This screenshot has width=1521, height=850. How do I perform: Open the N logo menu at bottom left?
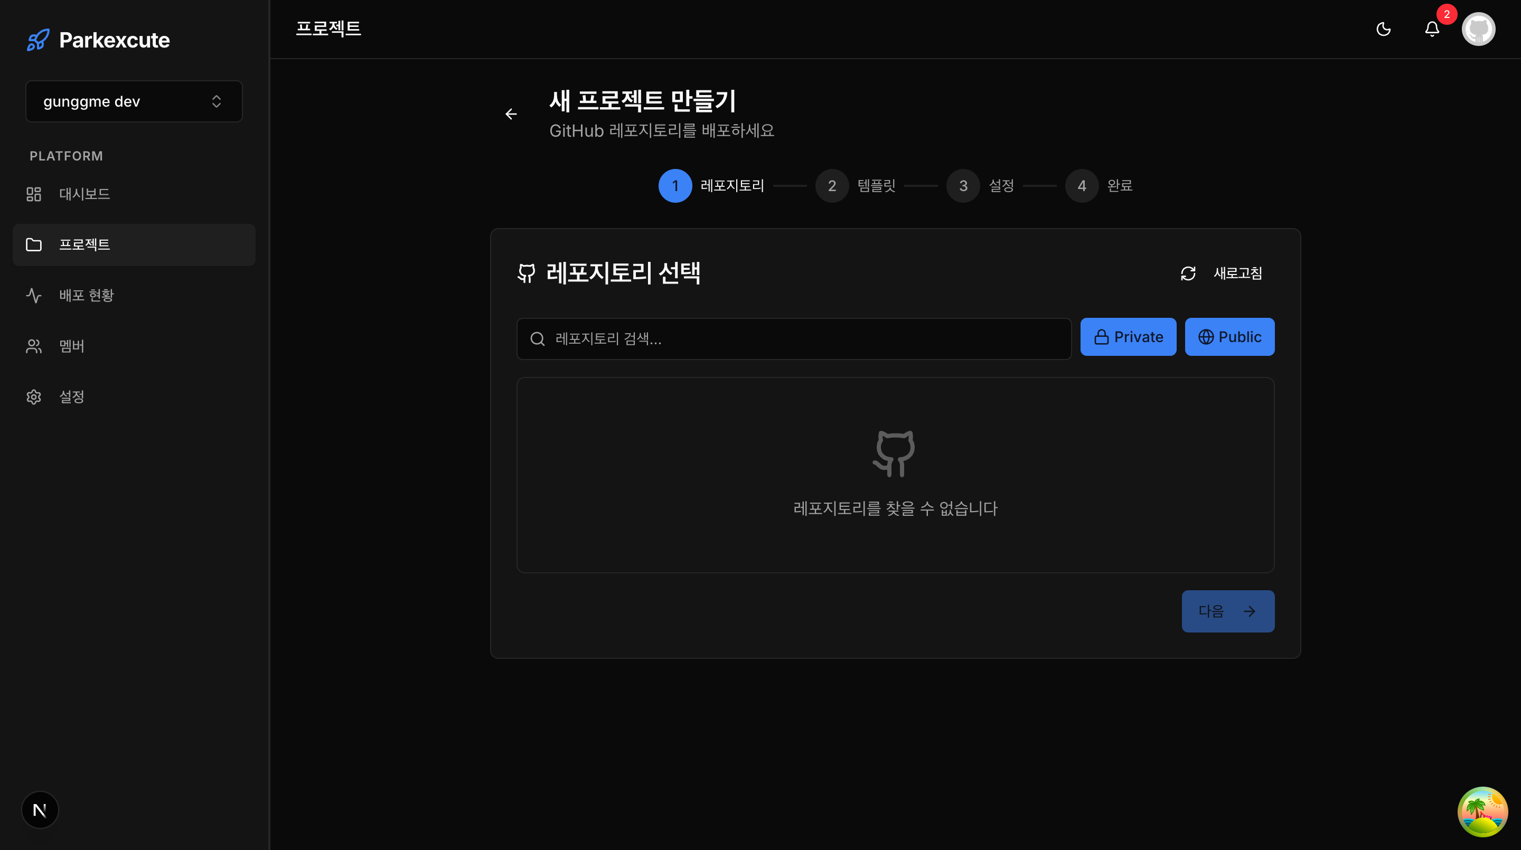click(x=40, y=810)
